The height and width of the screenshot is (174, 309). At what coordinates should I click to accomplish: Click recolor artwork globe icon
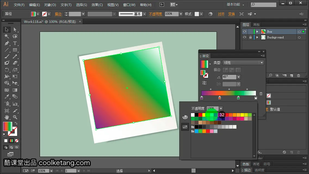(x=211, y=14)
